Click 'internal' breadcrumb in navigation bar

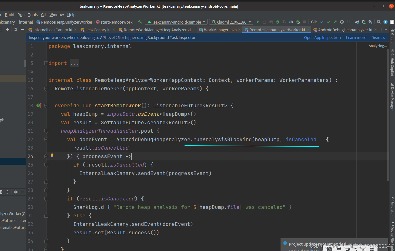click(x=26, y=22)
